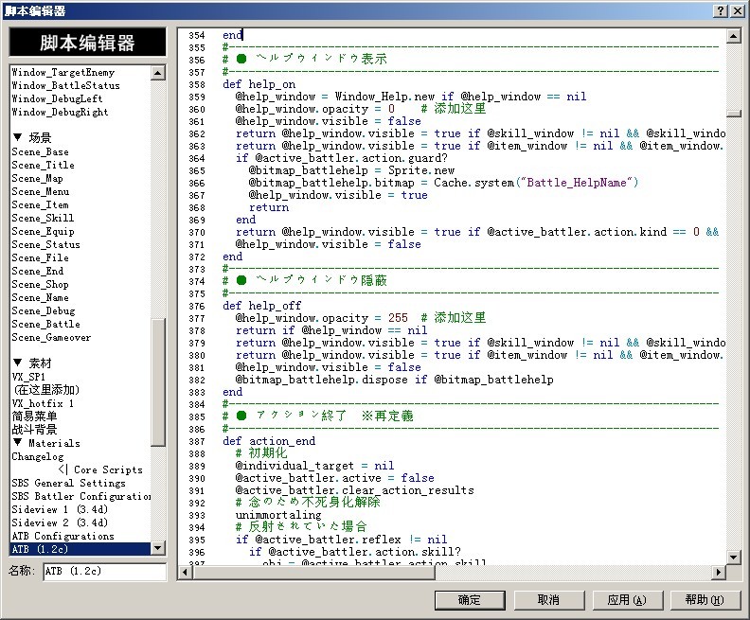Click code line 387 def action_end
This screenshot has width=750, height=620.
pos(269,441)
